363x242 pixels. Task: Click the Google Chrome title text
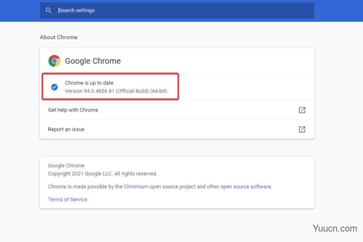93,61
